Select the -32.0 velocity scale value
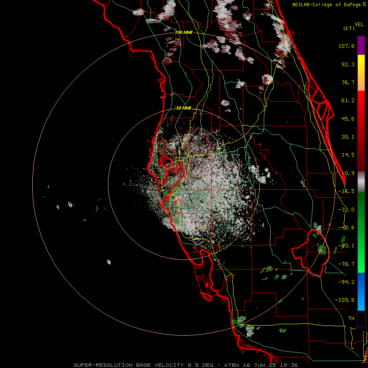 pos(346,210)
